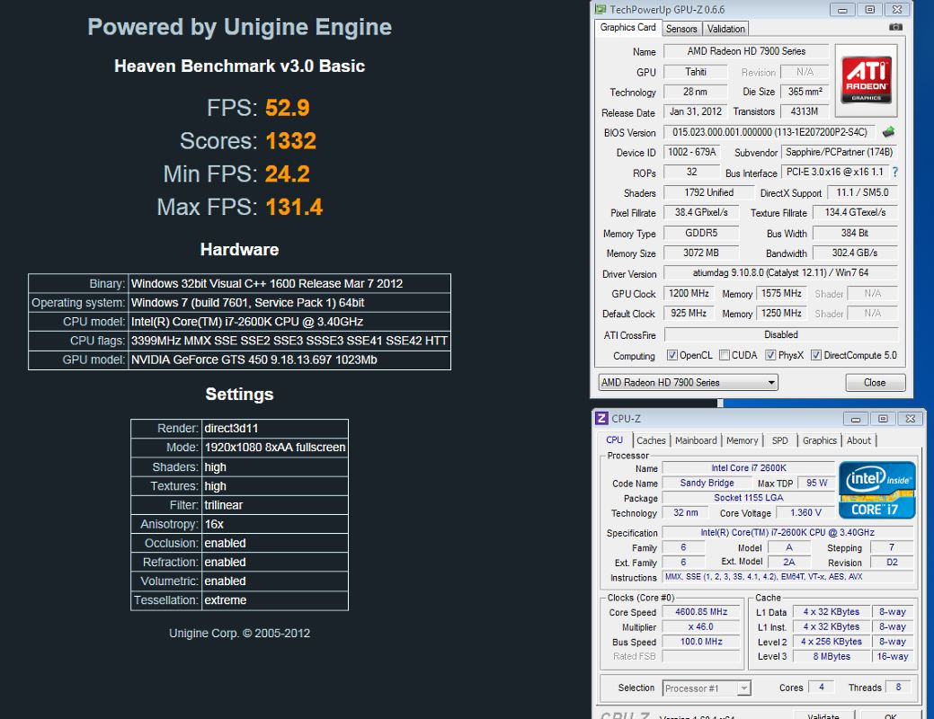This screenshot has width=934, height=719.
Task: Click the CPU-Z Name field Intel Core i7 2600K
Action: 748,468
